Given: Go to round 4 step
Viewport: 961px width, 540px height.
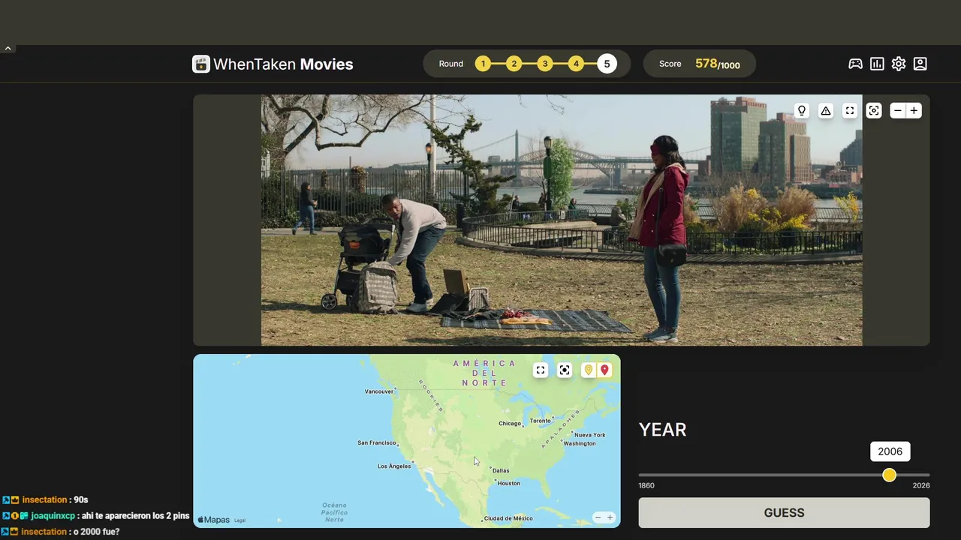Looking at the screenshot, I should pyautogui.click(x=576, y=64).
